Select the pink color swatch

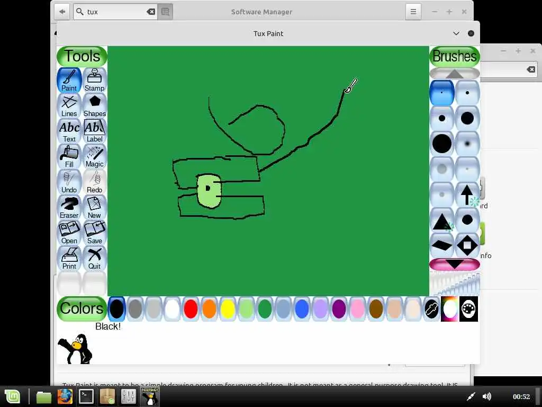pyautogui.click(x=357, y=309)
